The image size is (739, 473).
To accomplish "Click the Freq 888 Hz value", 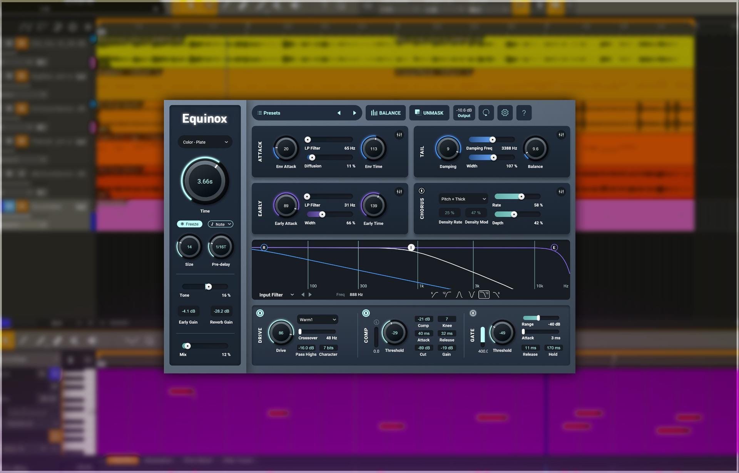I will coord(356,295).
